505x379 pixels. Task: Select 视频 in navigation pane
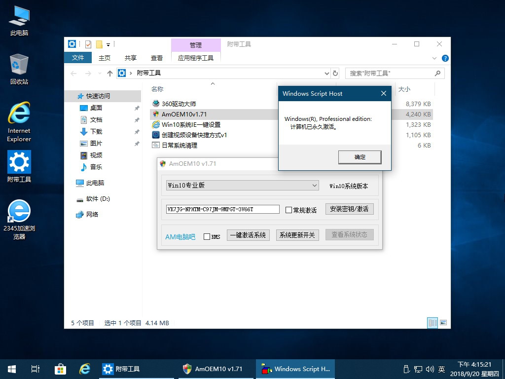coord(96,155)
